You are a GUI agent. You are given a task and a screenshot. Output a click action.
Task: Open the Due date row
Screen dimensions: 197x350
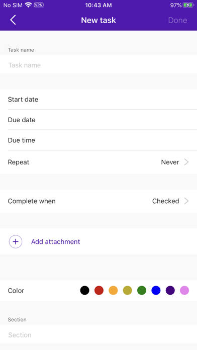tap(98, 120)
